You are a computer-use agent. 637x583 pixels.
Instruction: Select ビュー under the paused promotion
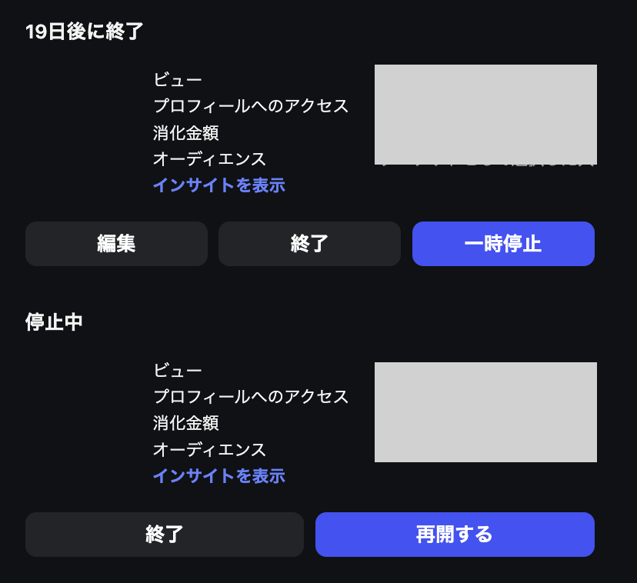click(178, 370)
